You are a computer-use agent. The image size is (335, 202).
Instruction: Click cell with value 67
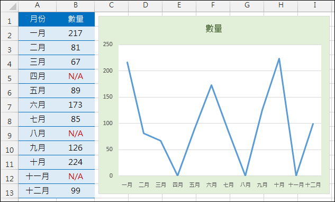tap(76, 62)
